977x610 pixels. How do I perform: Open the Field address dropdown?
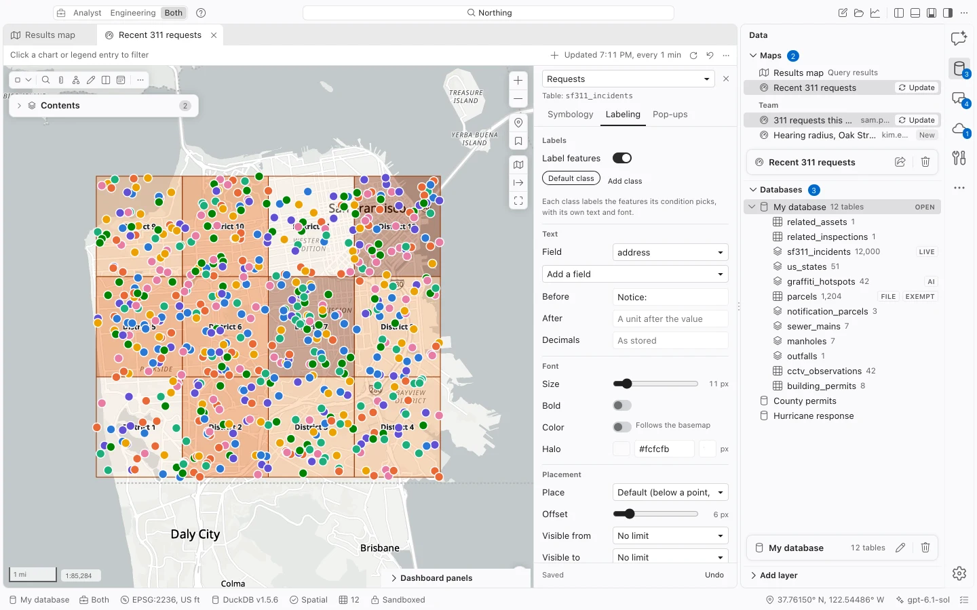pyautogui.click(x=670, y=252)
